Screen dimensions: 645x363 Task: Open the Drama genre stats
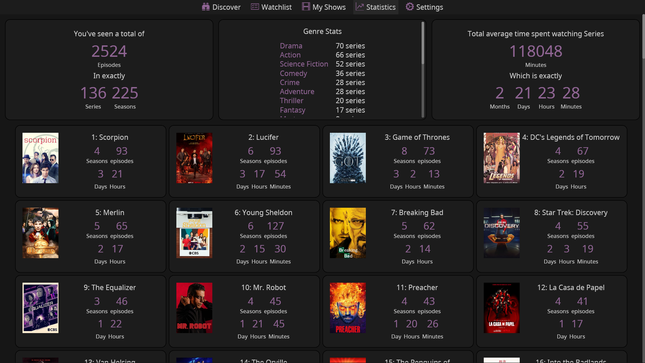(x=291, y=46)
